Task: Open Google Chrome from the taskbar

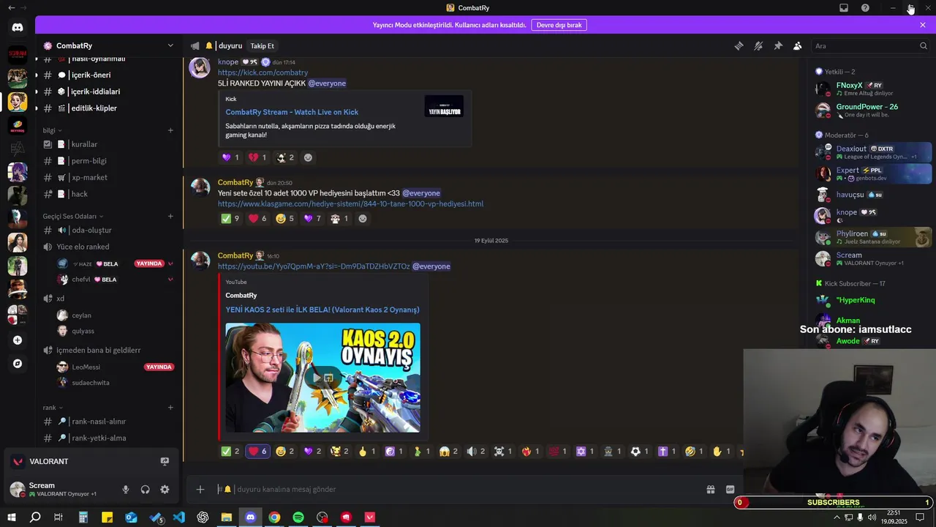Action: [x=274, y=517]
